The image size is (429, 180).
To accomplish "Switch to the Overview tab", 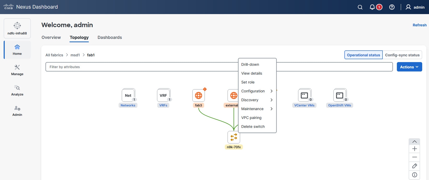I will point(51,37).
